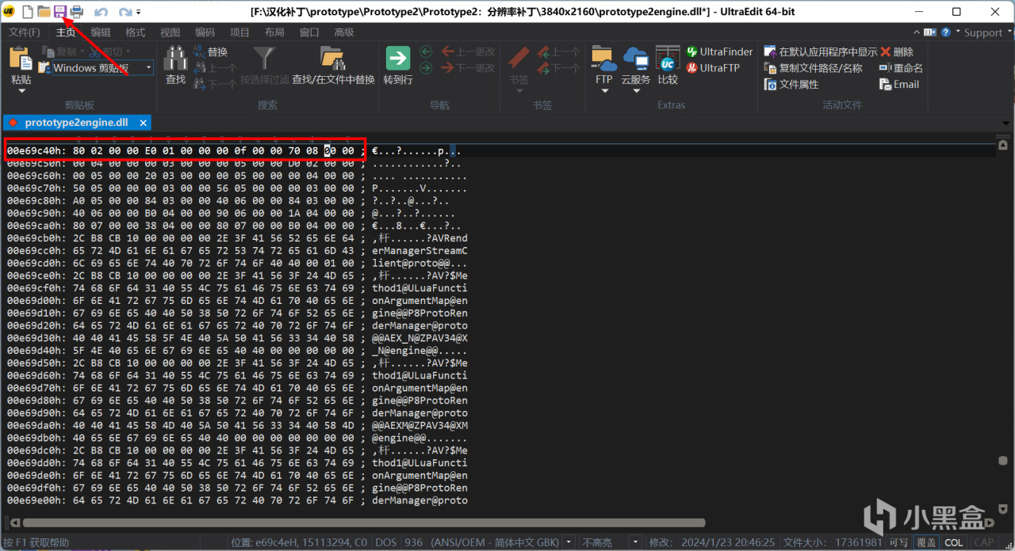1015x551 pixels.
Task: Expand the FTP dropdown arrow
Action: coord(604,91)
